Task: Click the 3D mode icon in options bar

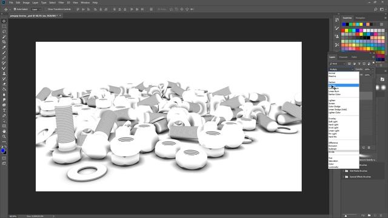Action: point(171,9)
